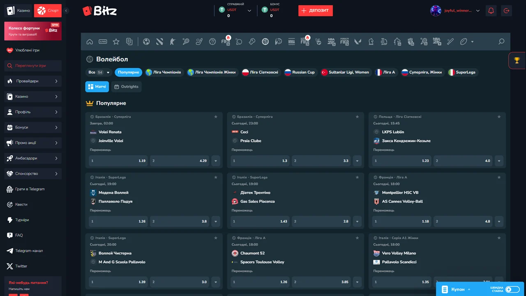This screenshot has height=296, width=526.
Task: Select the Матчі tab
Action: 97,87
